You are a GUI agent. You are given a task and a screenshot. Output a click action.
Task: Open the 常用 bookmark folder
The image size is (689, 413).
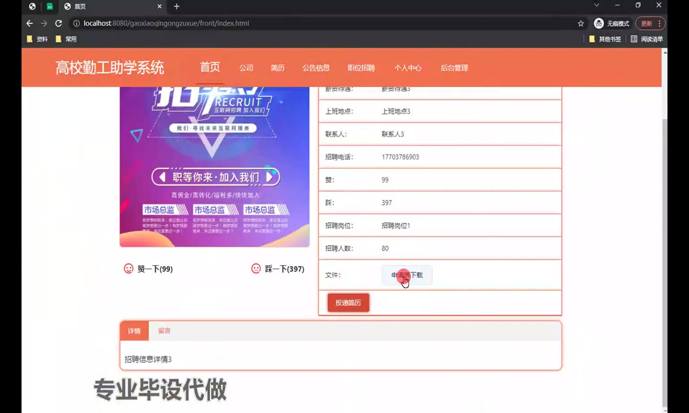[x=66, y=39]
